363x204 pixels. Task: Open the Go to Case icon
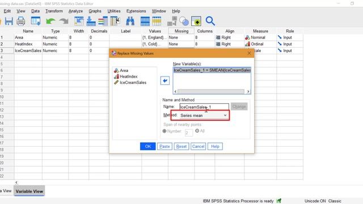[x=79, y=22]
